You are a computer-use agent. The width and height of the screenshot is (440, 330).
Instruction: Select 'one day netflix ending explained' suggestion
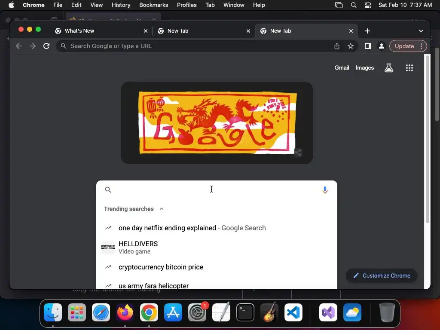[217, 228]
